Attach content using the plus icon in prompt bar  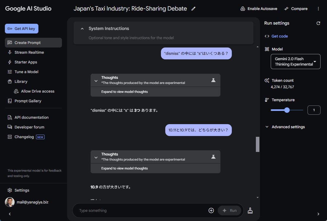[x=211, y=210]
